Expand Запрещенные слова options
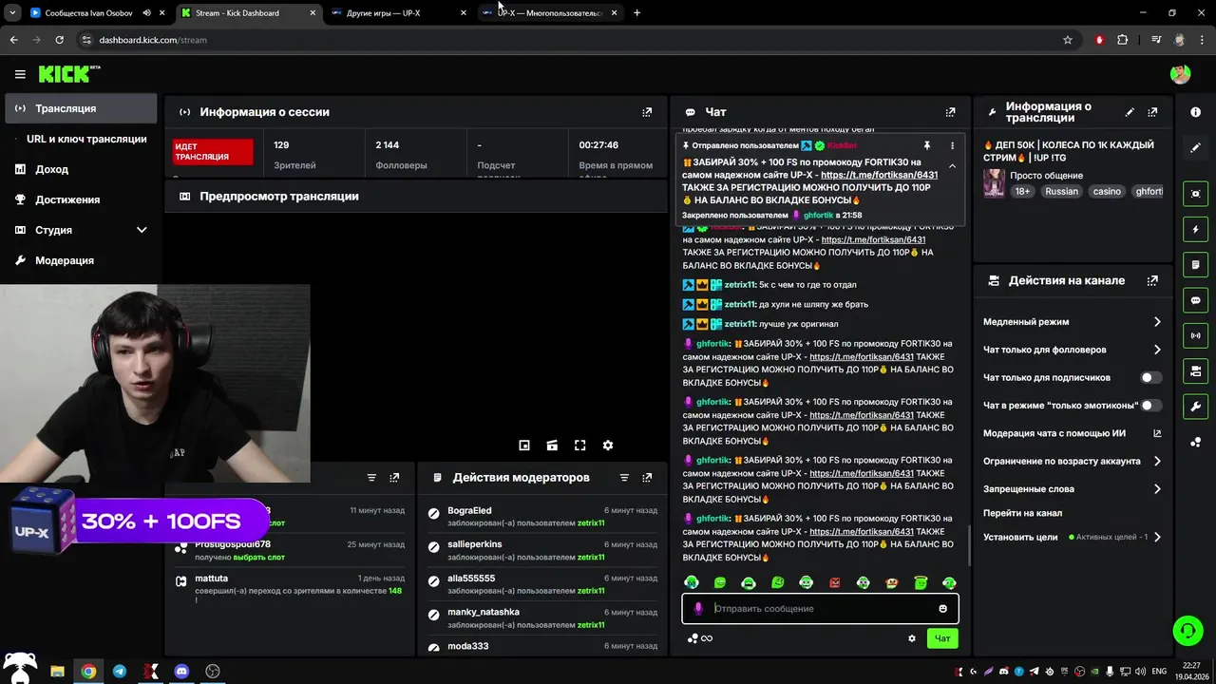 tap(1157, 489)
